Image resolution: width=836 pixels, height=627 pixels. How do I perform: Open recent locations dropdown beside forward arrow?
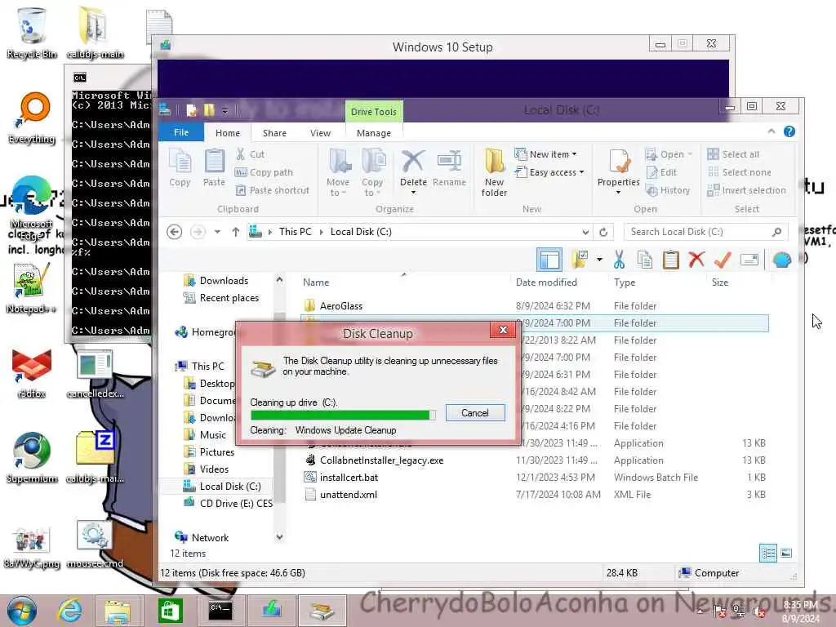click(217, 232)
